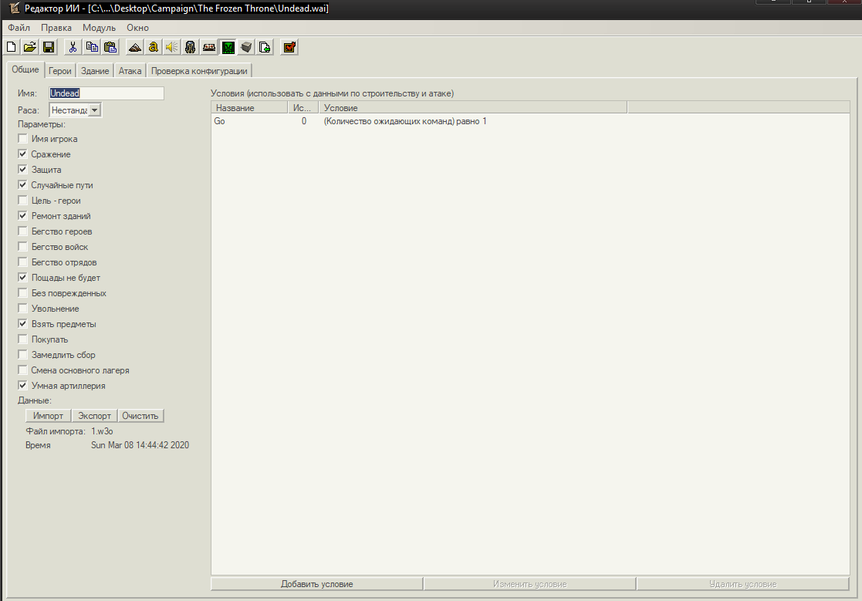This screenshot has height=601, width=862.
Task: Uncheck the Умная артиллерия checkbox
Action: click(x=22, y=385)
